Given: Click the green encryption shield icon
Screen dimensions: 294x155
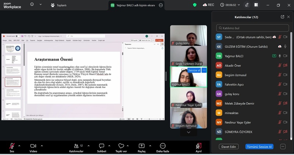Looking at the screenshot, I should coord(195,5).
